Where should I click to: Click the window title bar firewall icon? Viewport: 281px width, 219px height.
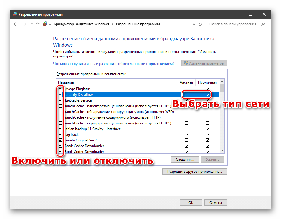click(15, 14)
